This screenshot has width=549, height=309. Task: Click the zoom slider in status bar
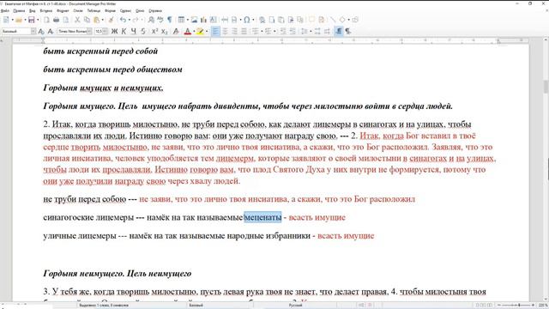point(516,306)
